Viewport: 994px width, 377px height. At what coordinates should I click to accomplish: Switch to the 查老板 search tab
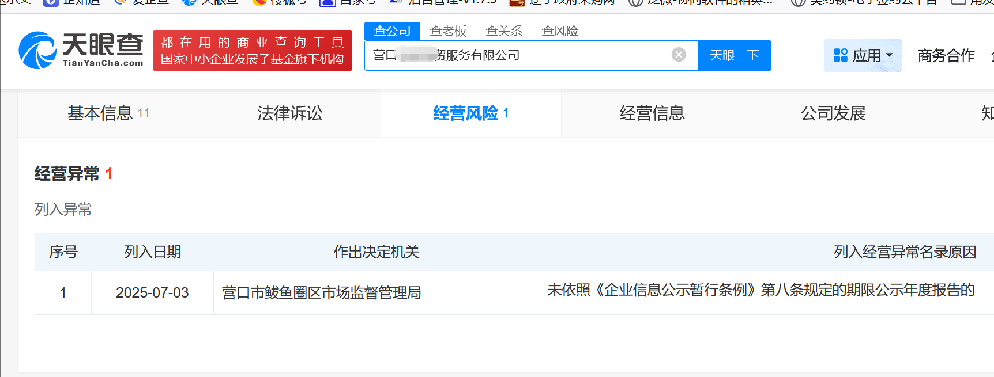(x=448, y=31)
